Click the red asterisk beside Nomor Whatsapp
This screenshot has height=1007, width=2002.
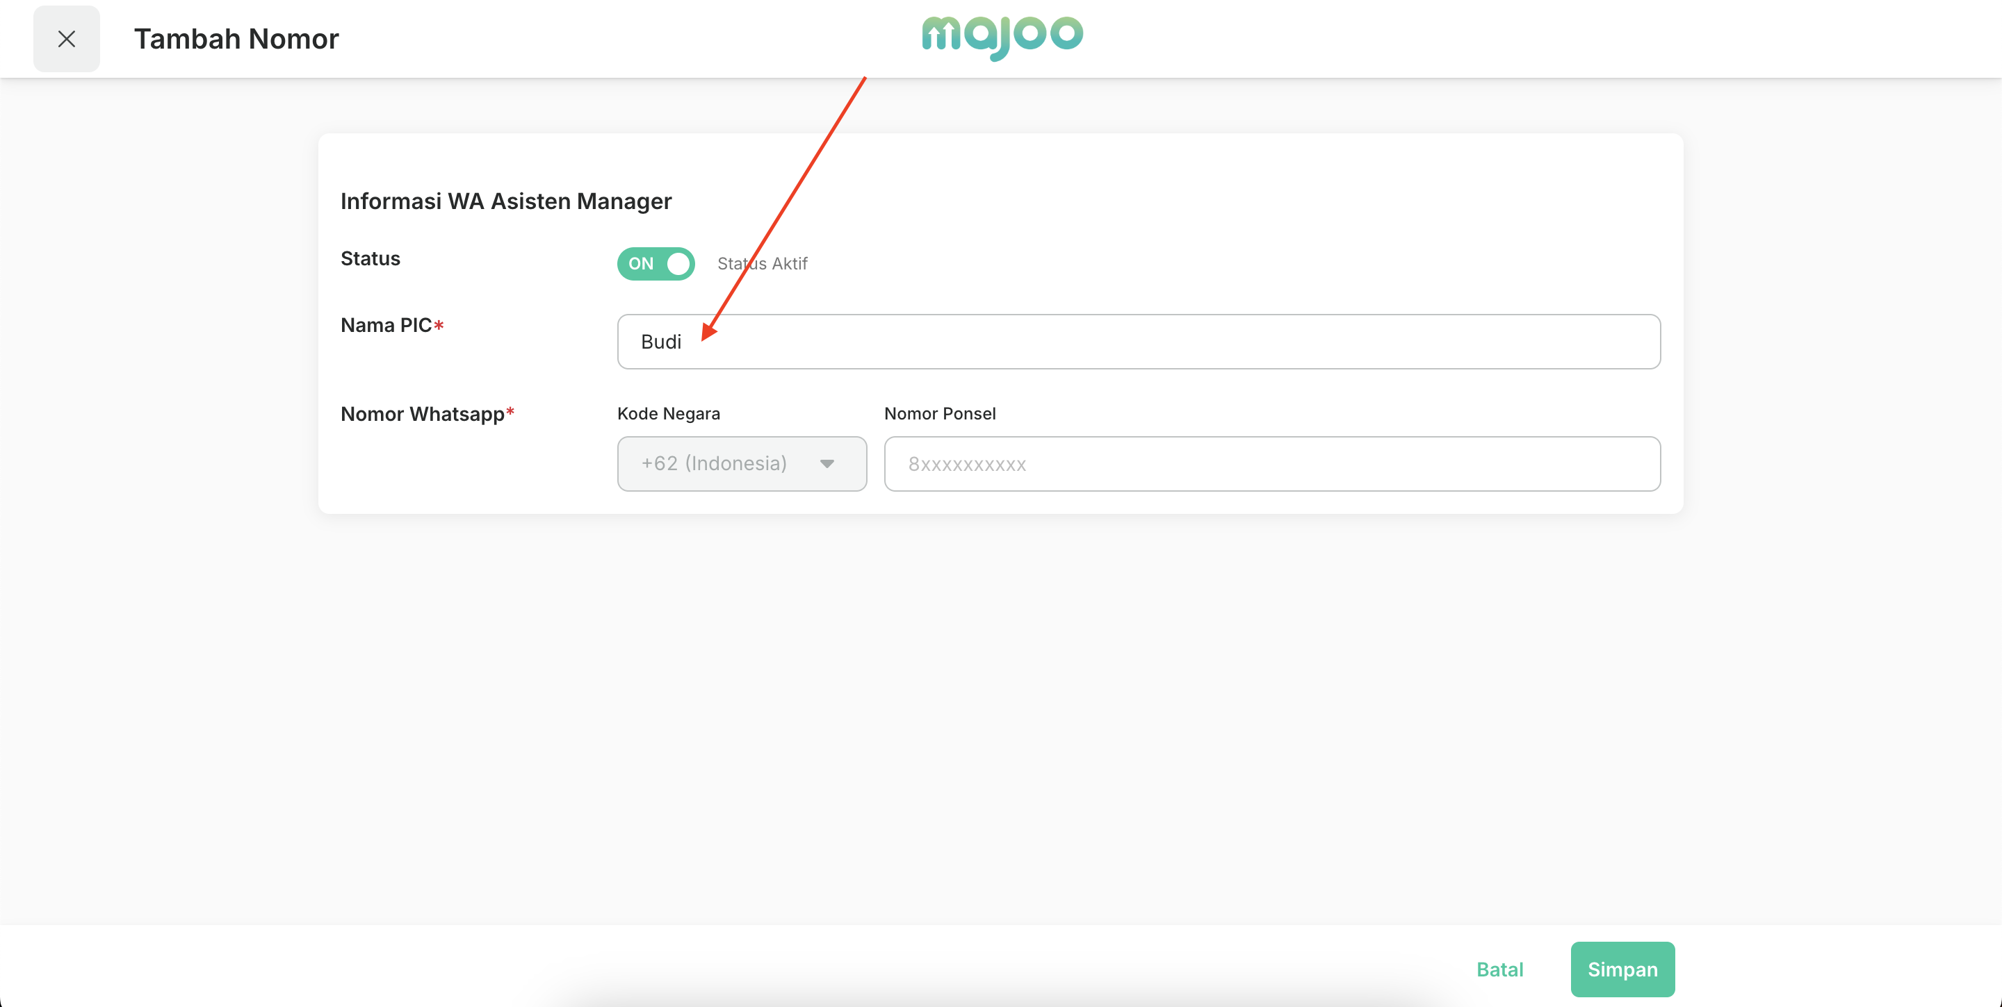(511, 413)
